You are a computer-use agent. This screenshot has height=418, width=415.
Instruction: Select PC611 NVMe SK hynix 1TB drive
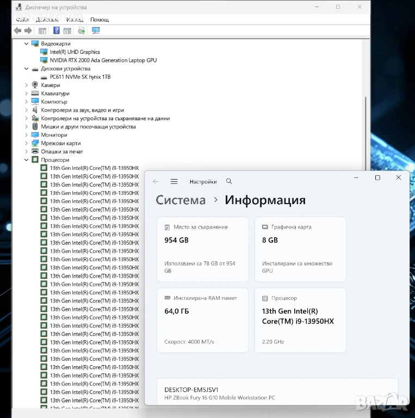79,77
